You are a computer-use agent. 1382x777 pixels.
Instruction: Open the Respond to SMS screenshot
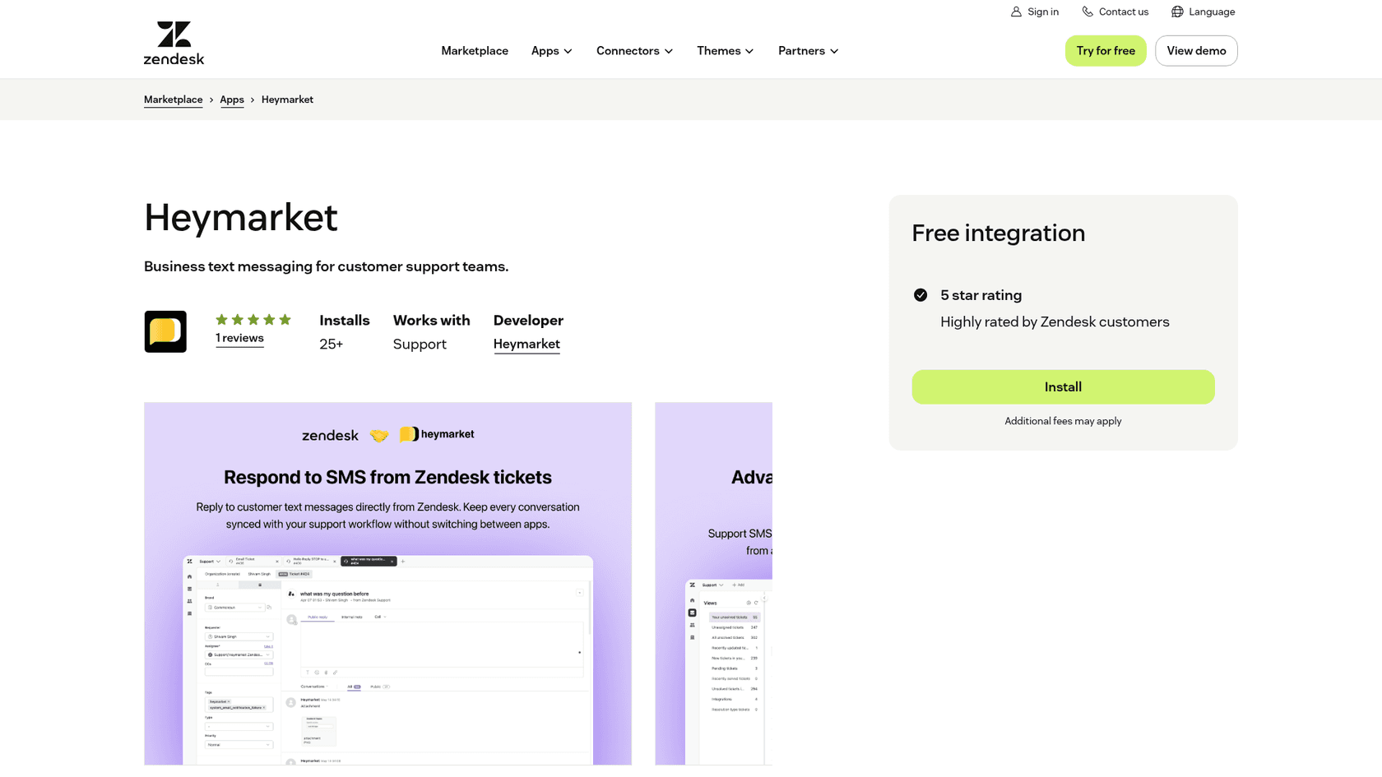(387, 584)
